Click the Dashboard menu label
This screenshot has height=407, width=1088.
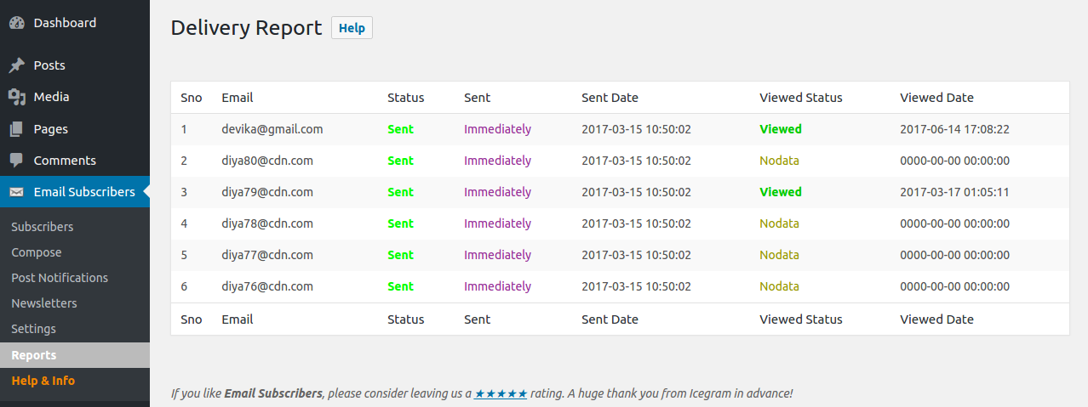[65, 23]
